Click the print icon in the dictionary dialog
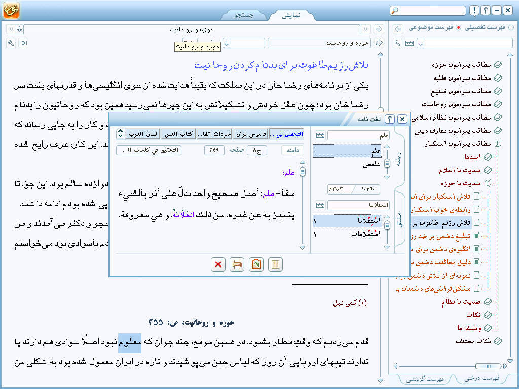519x389 pixels. coord(237,264)
